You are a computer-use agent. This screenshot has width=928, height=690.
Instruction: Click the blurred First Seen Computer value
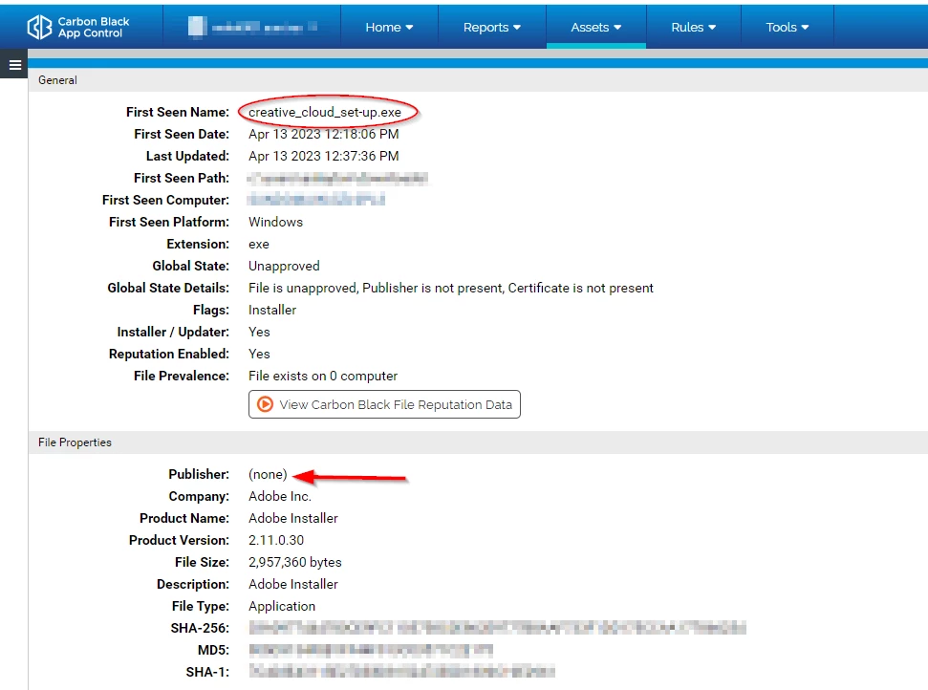[x=316, y=200]
